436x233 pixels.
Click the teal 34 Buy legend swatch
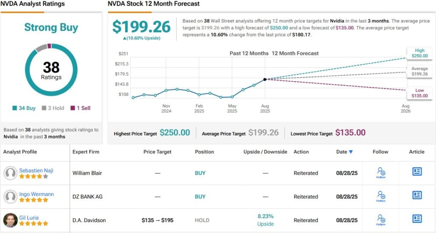pyautogui.click(x=15, y=108)
